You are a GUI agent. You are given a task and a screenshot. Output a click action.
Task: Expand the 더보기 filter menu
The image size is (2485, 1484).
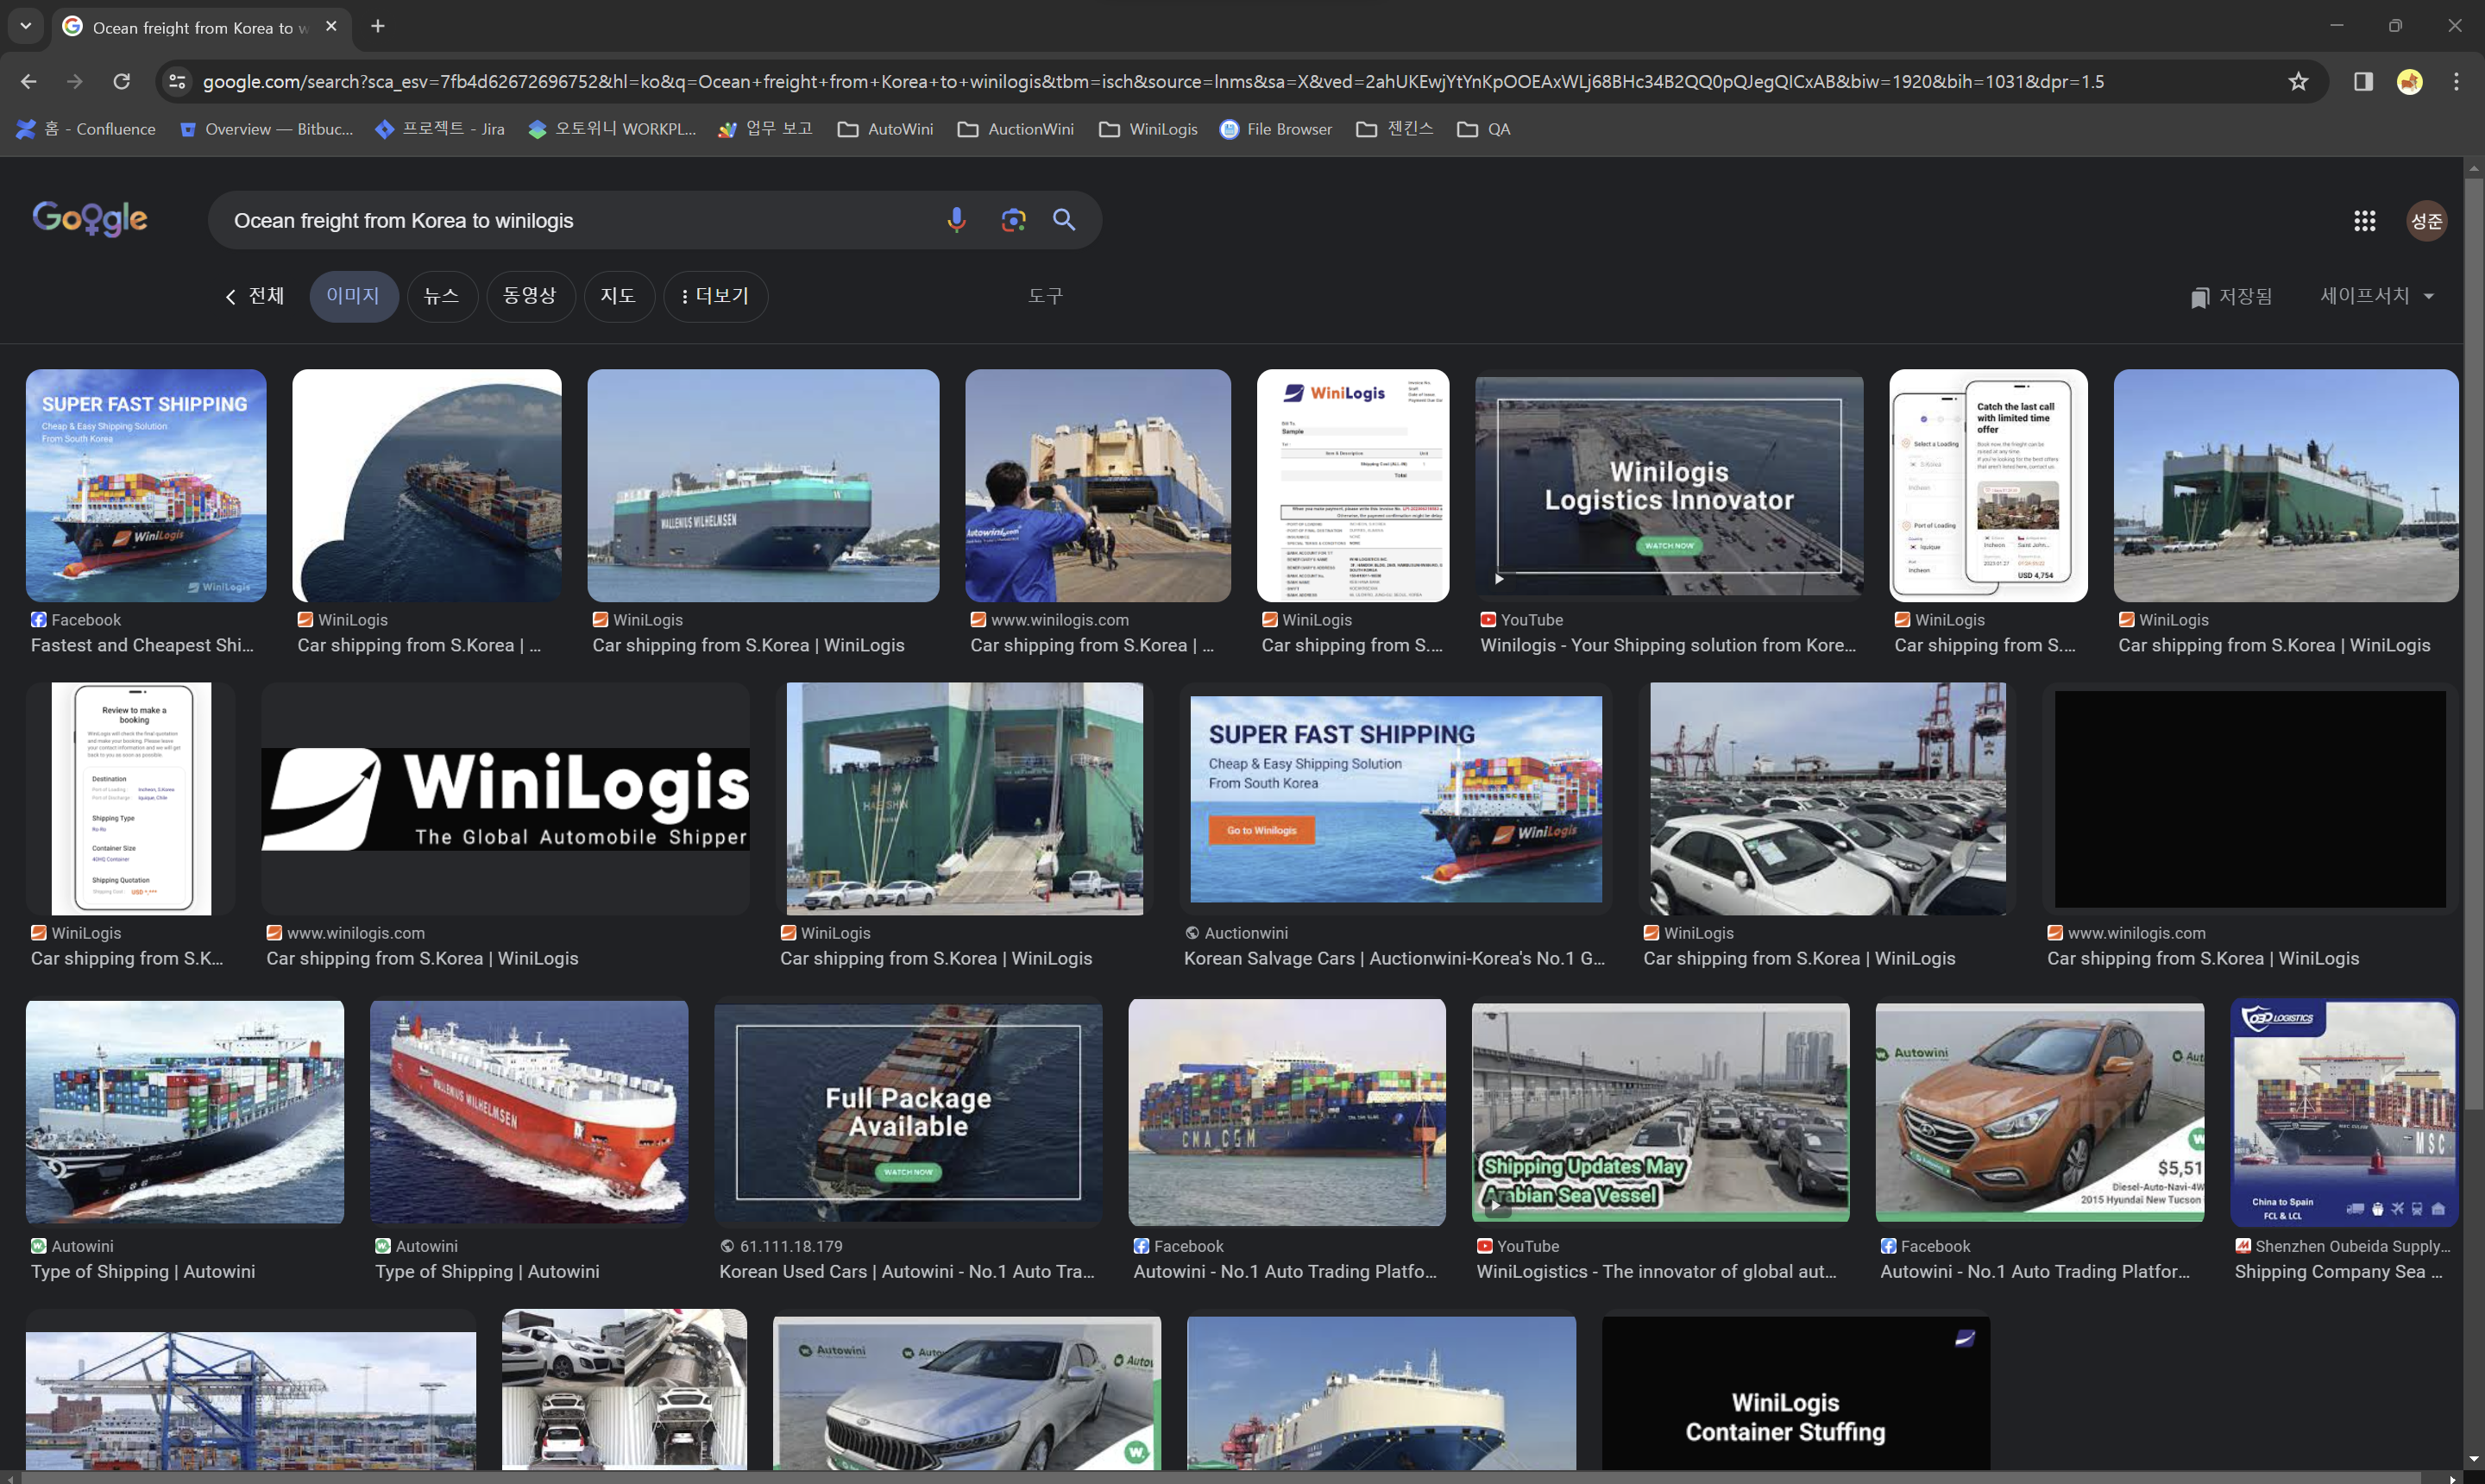pyautogui.click(x=715, y=296)
